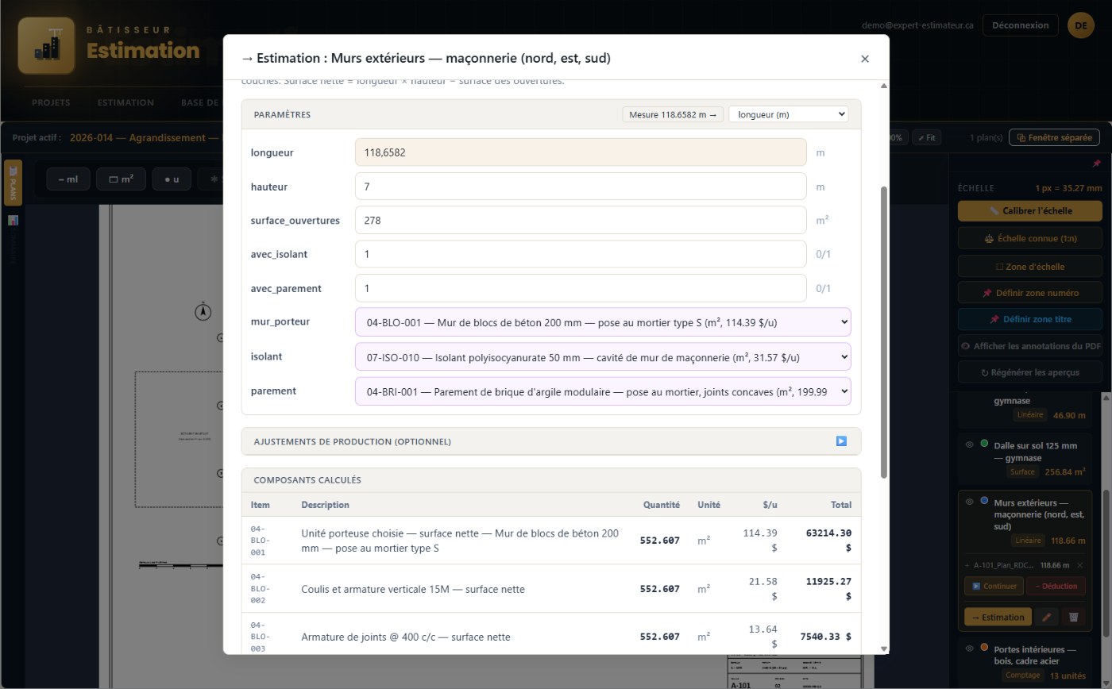Open the longueur (m) measure target dropdown
Image resolution: width=1112 pixels, height=689 pixels.
[788, 114]
